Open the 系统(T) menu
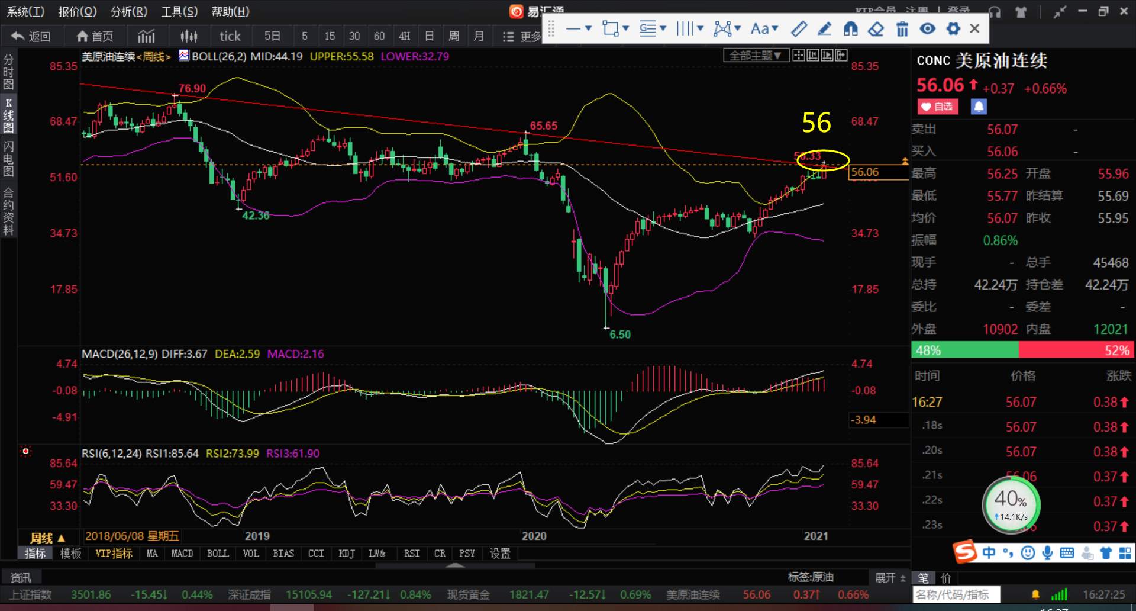This screenshot has height=611, width=1136. coord(25,11)
